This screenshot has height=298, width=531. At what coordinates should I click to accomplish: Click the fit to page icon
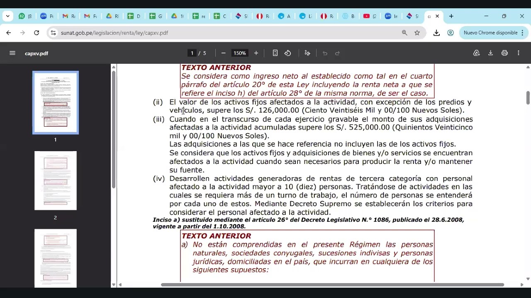click(x=275, y=53)
